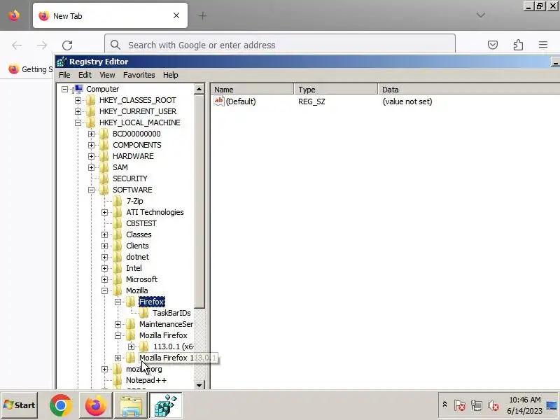Click the (Default) string value icon
Viewport: 560px width, 420px height.
pos(218,101)
